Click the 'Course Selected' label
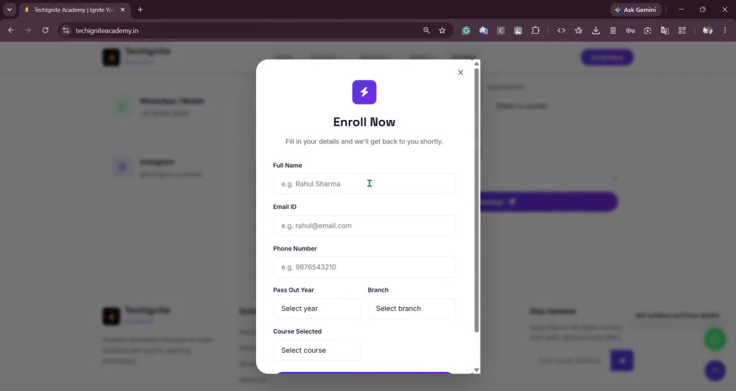 [297, 331]
